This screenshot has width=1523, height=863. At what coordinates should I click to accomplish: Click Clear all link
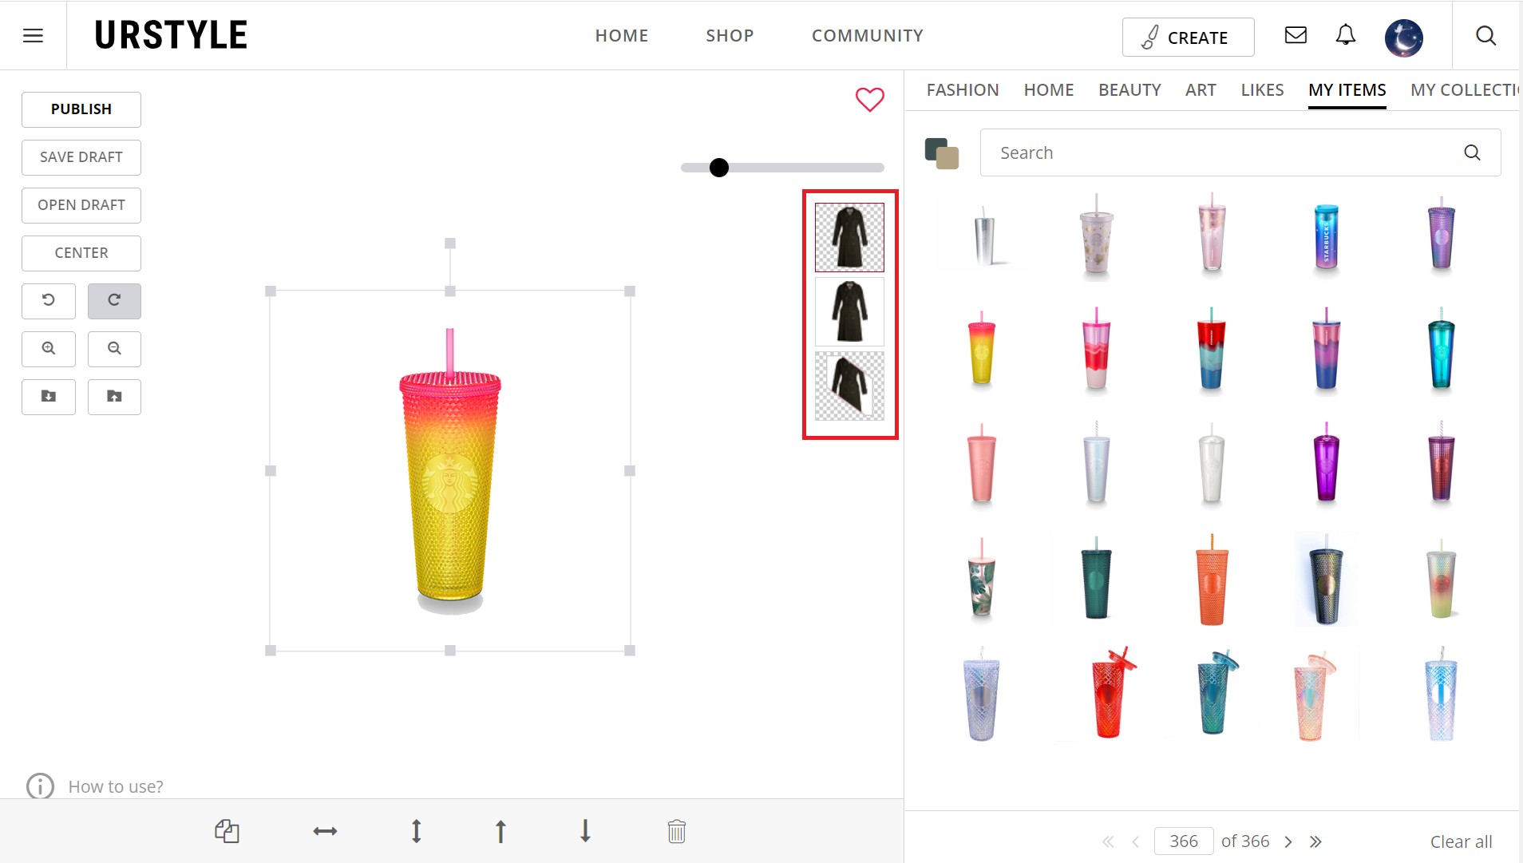tap(1461, 841)
